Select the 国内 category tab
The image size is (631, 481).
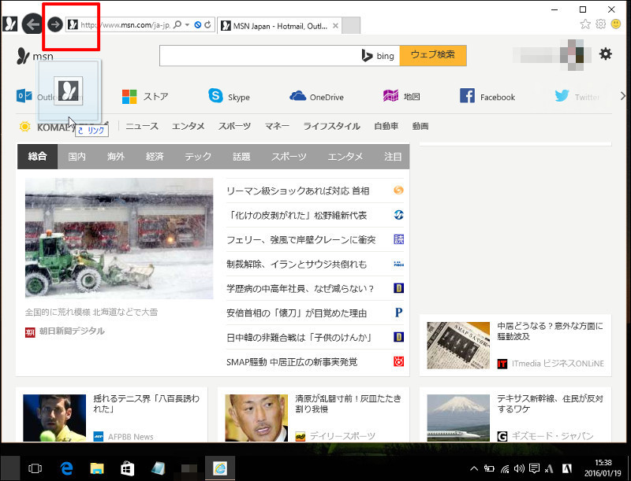point(76,157)
